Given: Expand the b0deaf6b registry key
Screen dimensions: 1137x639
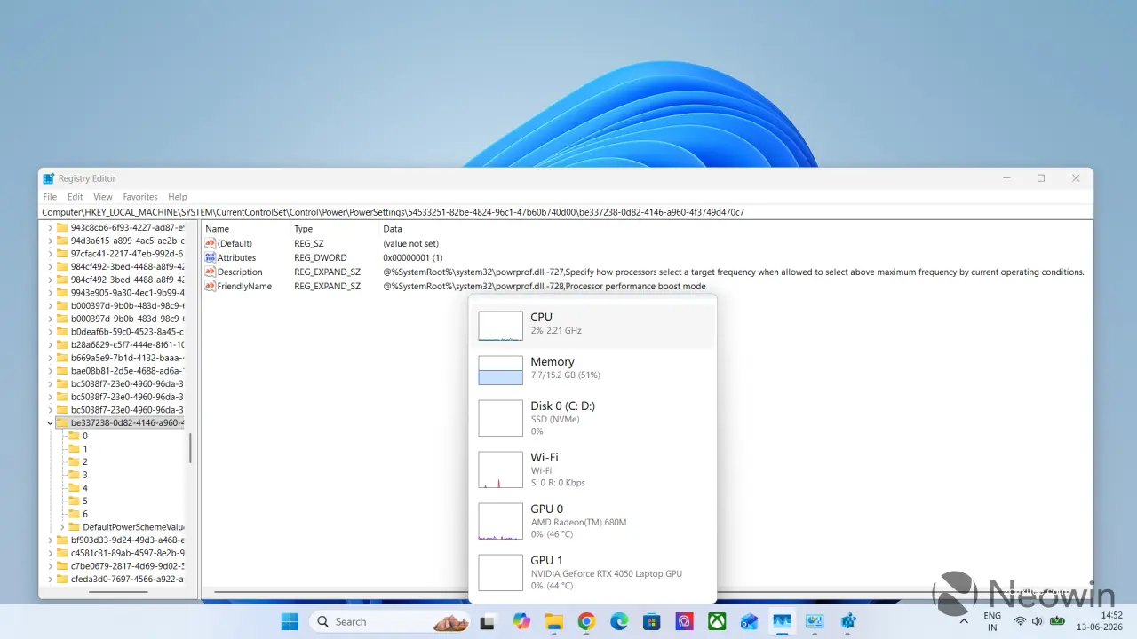Looking at the screenshot, I should point(51,331).
